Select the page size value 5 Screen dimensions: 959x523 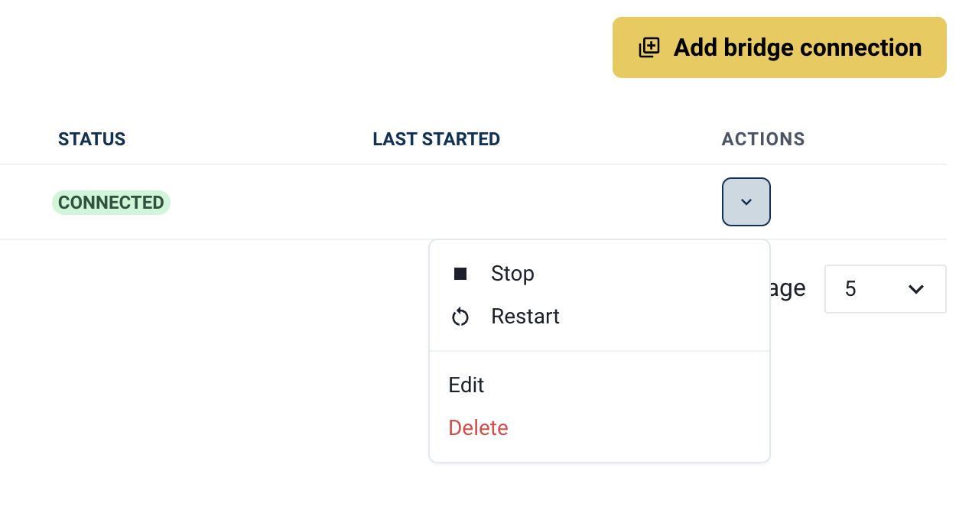tap(851, 289)
